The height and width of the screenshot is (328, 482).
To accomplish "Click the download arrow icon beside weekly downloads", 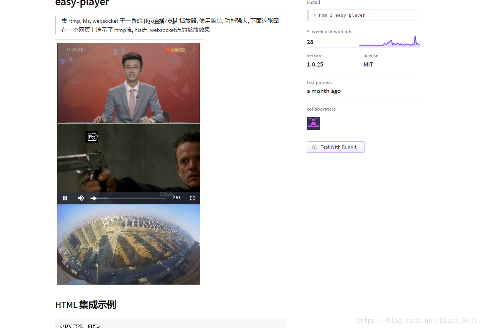I will 308,32.
